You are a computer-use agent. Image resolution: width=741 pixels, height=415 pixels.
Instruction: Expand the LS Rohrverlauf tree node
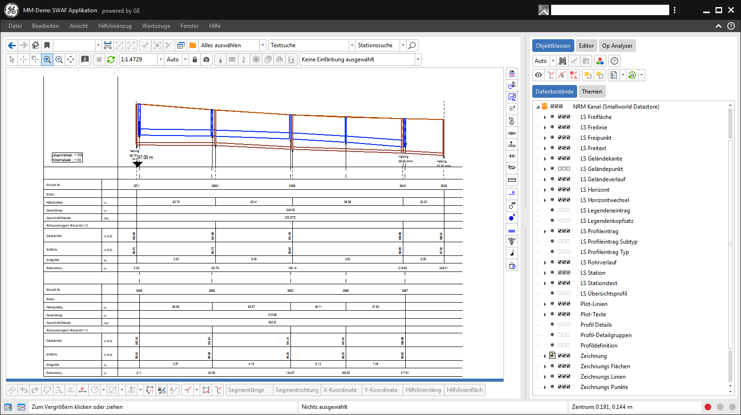(545, 263)
